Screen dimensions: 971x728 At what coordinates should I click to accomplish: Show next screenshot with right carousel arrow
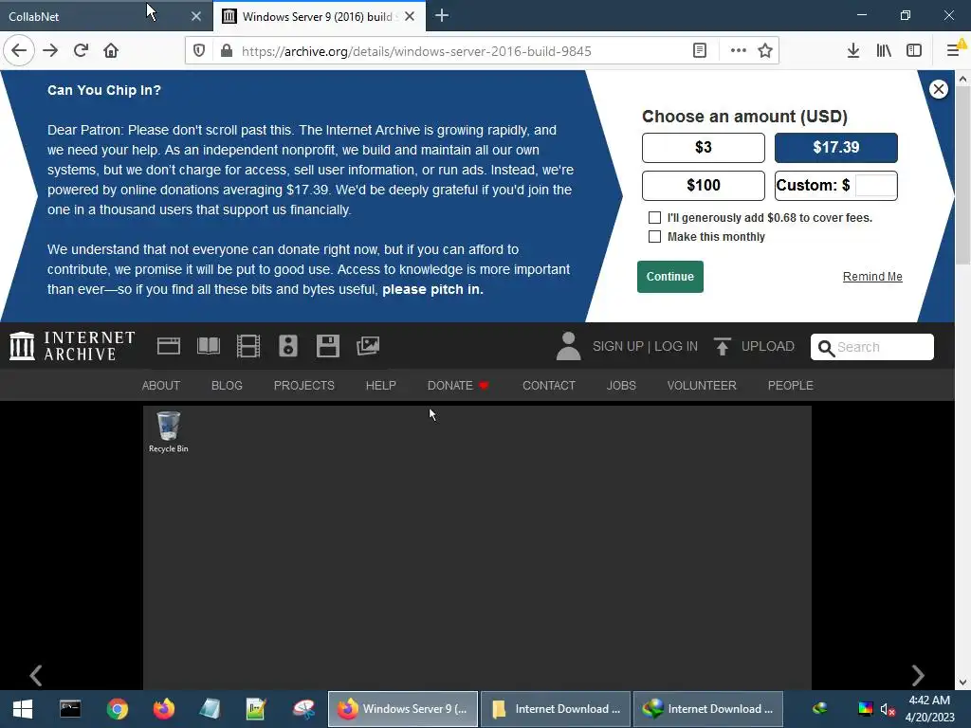tap(918, 675)
